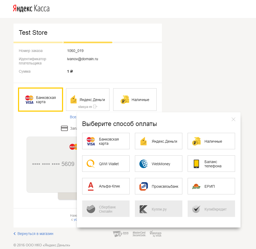The image size is (256, 249).
Task: Click the back chevron beside Вернуться в магазин
Action: point(15,234)
